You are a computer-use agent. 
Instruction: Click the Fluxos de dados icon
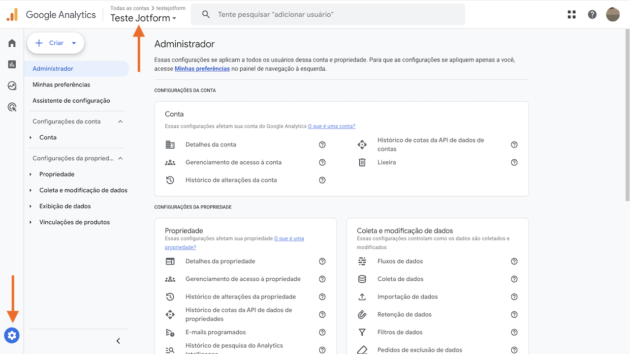tap(362, 261)
